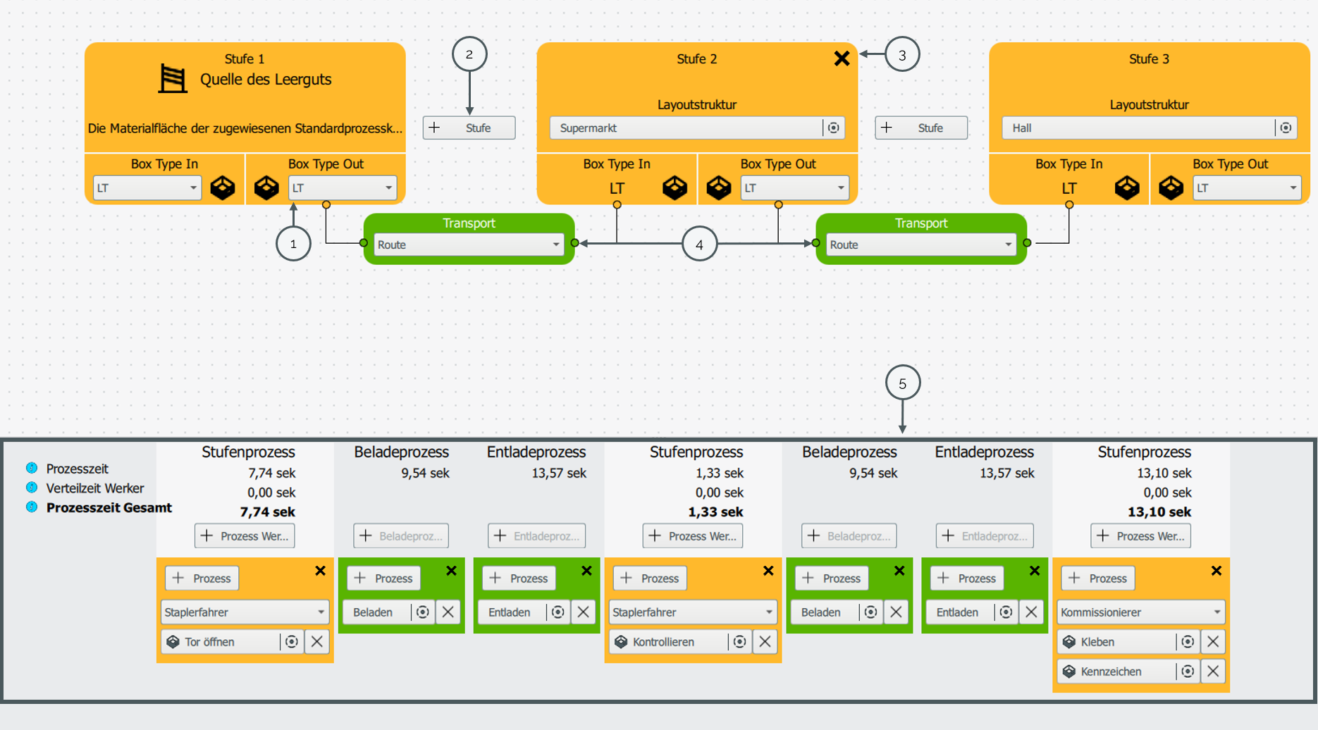
Task: Add Prozess Wer... under 13,10 sek Stufenprozess
Action: [1141, 536]
